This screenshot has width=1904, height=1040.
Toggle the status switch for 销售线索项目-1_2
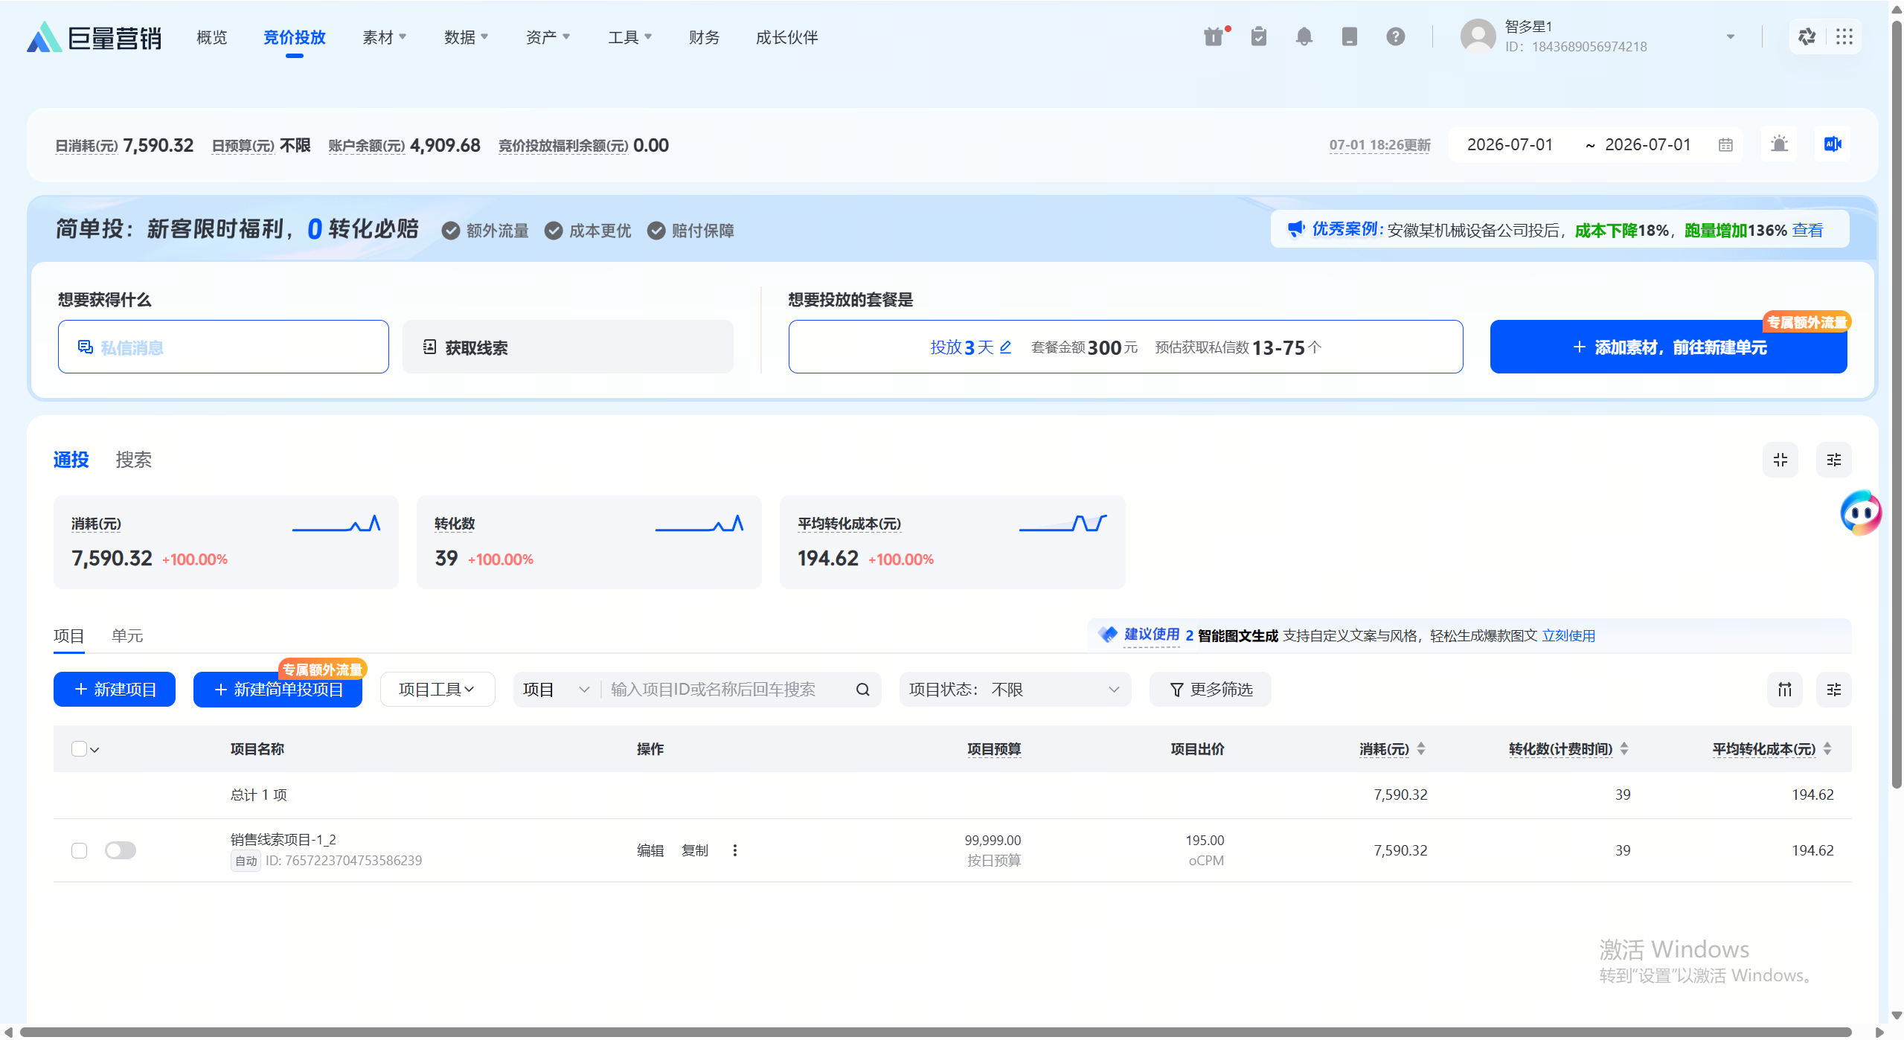pyautogui.click(x=120, y=850)
